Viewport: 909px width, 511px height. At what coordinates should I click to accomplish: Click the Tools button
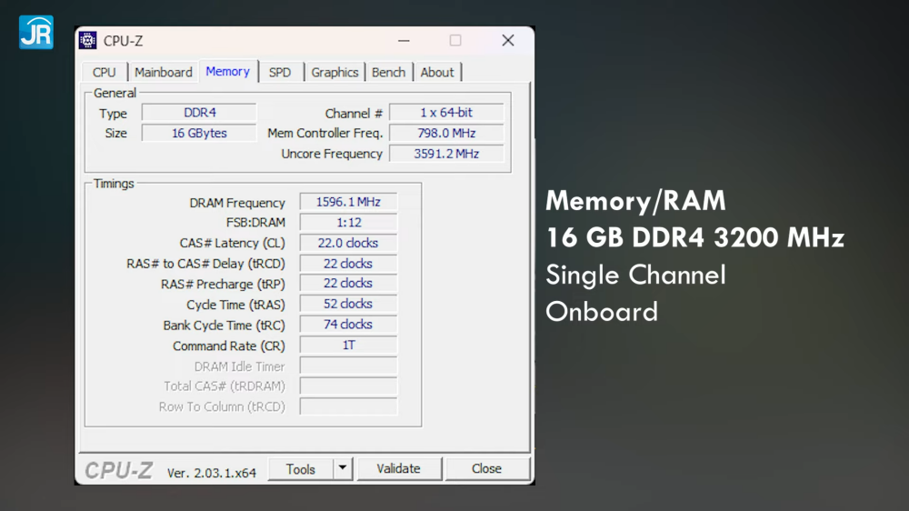(x=300, y=468)
